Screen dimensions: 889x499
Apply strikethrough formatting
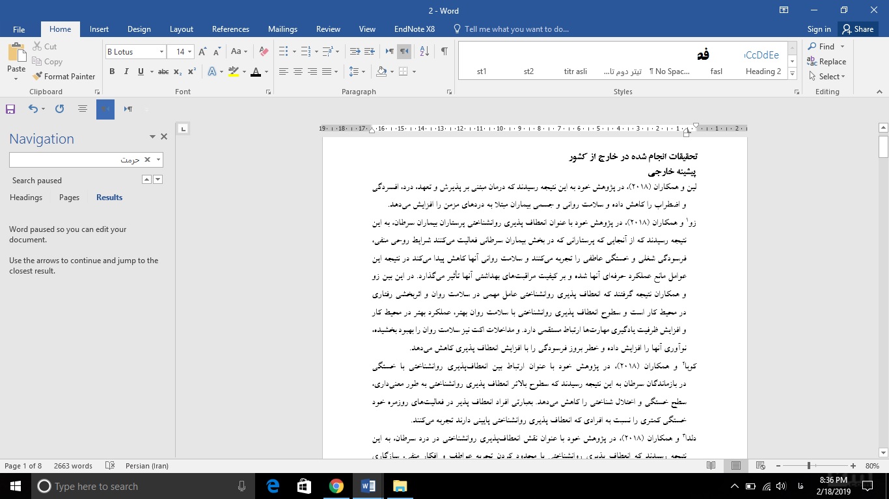163,71
